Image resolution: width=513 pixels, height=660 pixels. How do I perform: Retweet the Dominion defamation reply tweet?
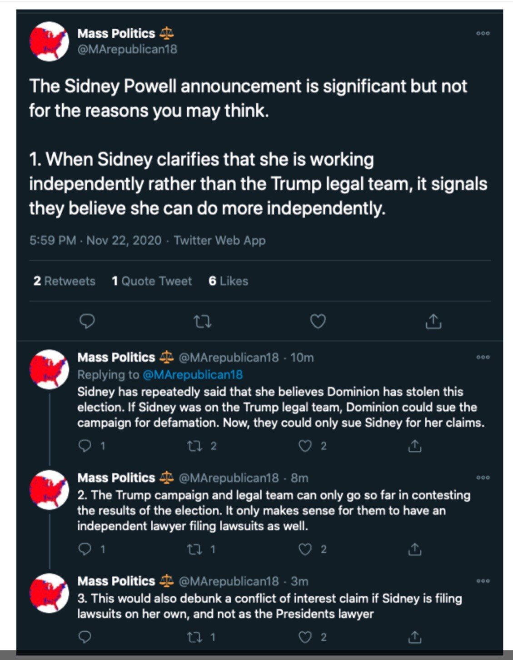195,446
